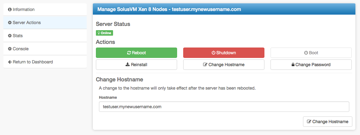Click the info icon beside Information
This screenshot has height=135, width=360.
10,10
